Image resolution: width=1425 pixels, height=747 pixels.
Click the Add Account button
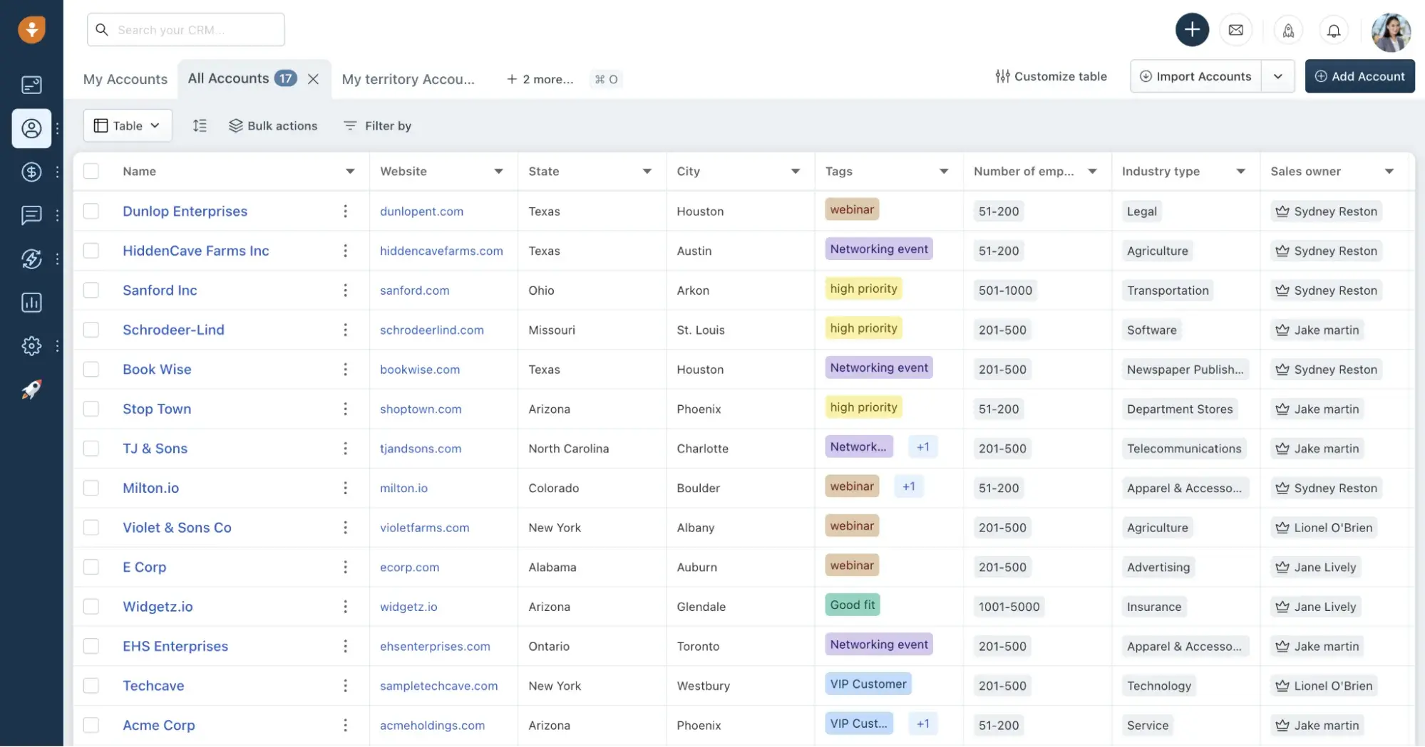(1360, 76)
